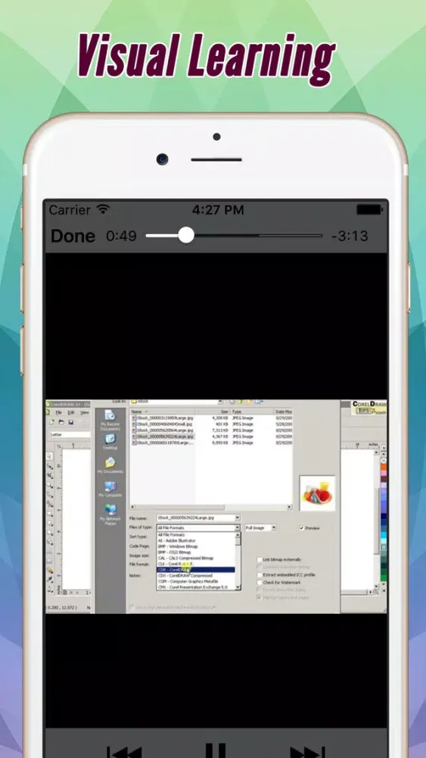Click the video progress slider knob
This screenshot has height=758, width=426.
point(185,236)
